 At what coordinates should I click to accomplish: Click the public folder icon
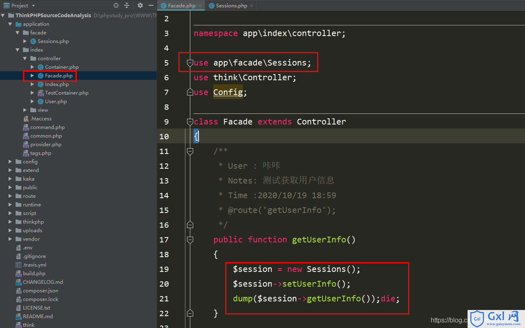pos(18,188)
